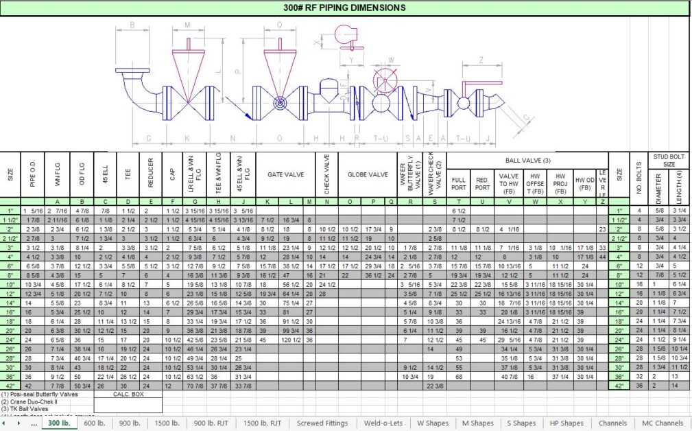Open the 900 lb. sheet tab
Viewport: 692px width, 431px height.
pyautogui.click(x=130, y=423)
